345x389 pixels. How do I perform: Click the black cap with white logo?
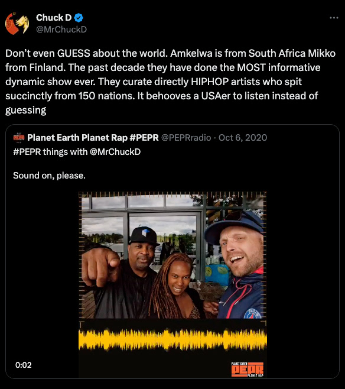(144, 235)
